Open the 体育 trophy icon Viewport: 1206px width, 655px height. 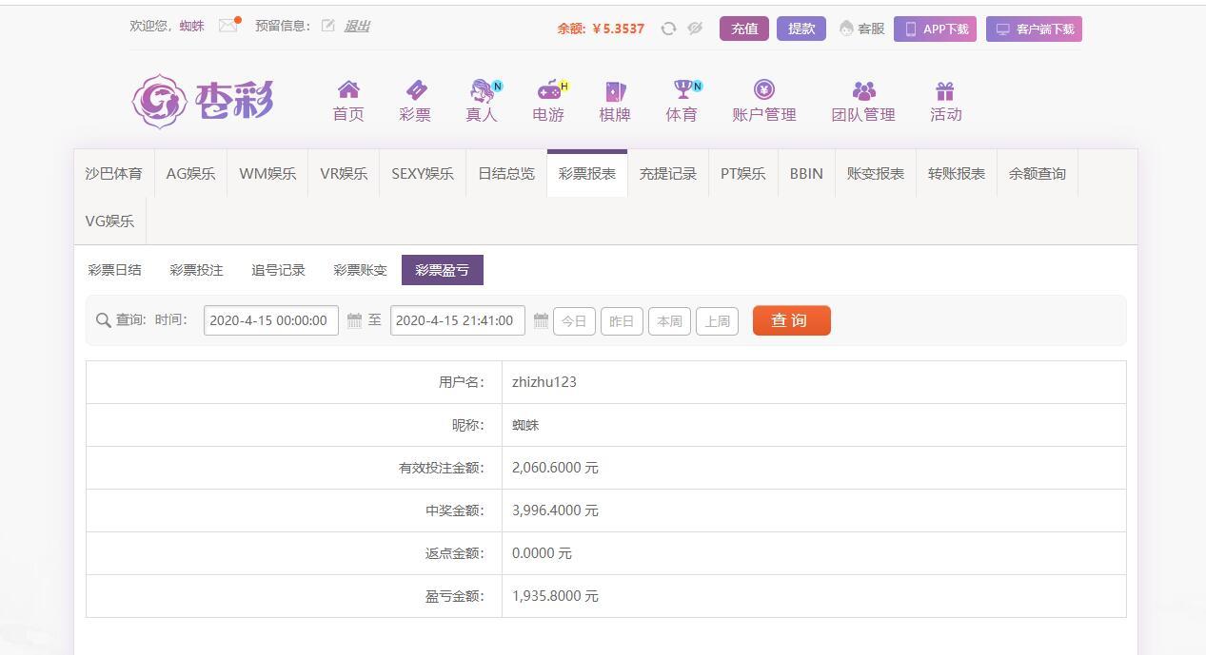coord(682,90)
